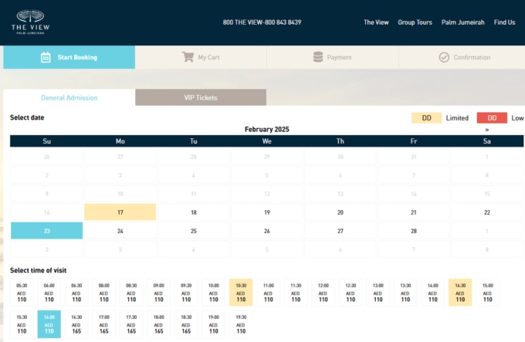This screenshot has height=342, width=525.
Task: Open Palm Jumeirah in the top navigation
Action: [462, 22]
